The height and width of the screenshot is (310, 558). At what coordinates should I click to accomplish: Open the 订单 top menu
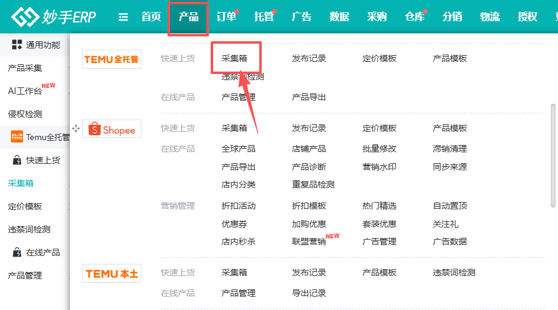tap(226, 17)
